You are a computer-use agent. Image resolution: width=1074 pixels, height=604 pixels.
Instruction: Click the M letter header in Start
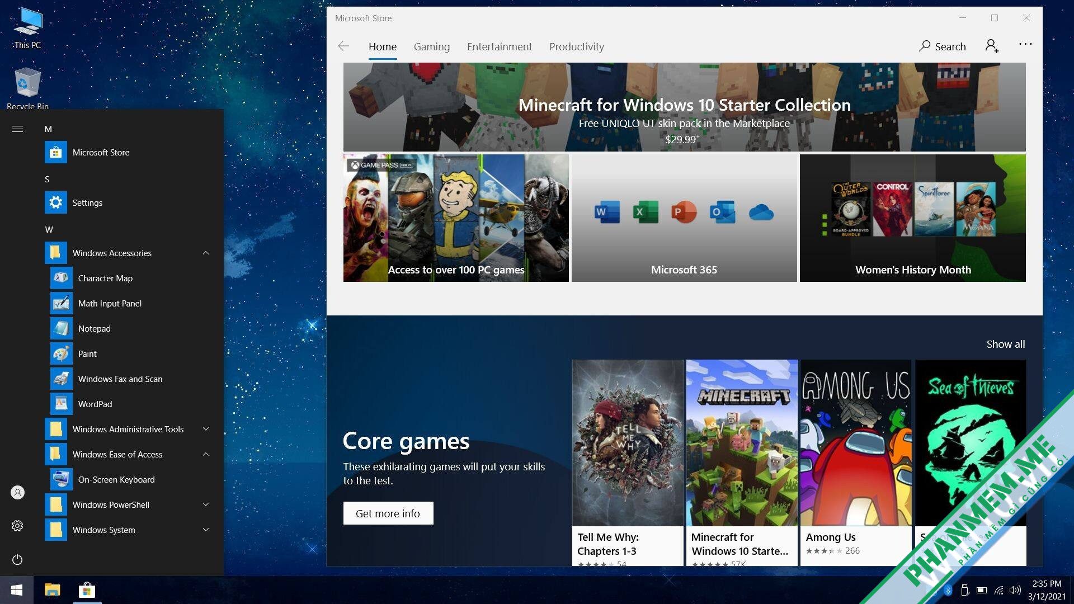pos(49,129)
